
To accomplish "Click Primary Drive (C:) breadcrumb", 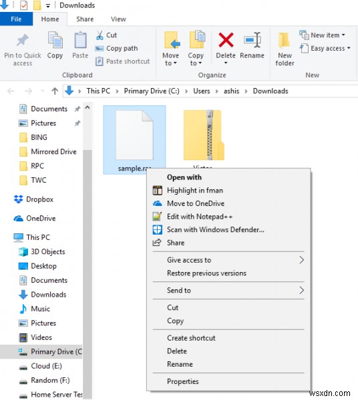I will point(152,91).
